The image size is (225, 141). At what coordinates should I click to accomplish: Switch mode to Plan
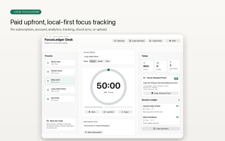pos(108,61)
